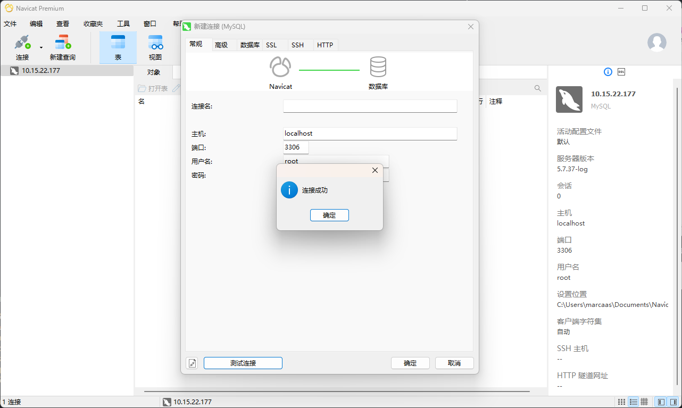
Task: Click the icon button left of 测试连接
Action: [x=192, y=363]
